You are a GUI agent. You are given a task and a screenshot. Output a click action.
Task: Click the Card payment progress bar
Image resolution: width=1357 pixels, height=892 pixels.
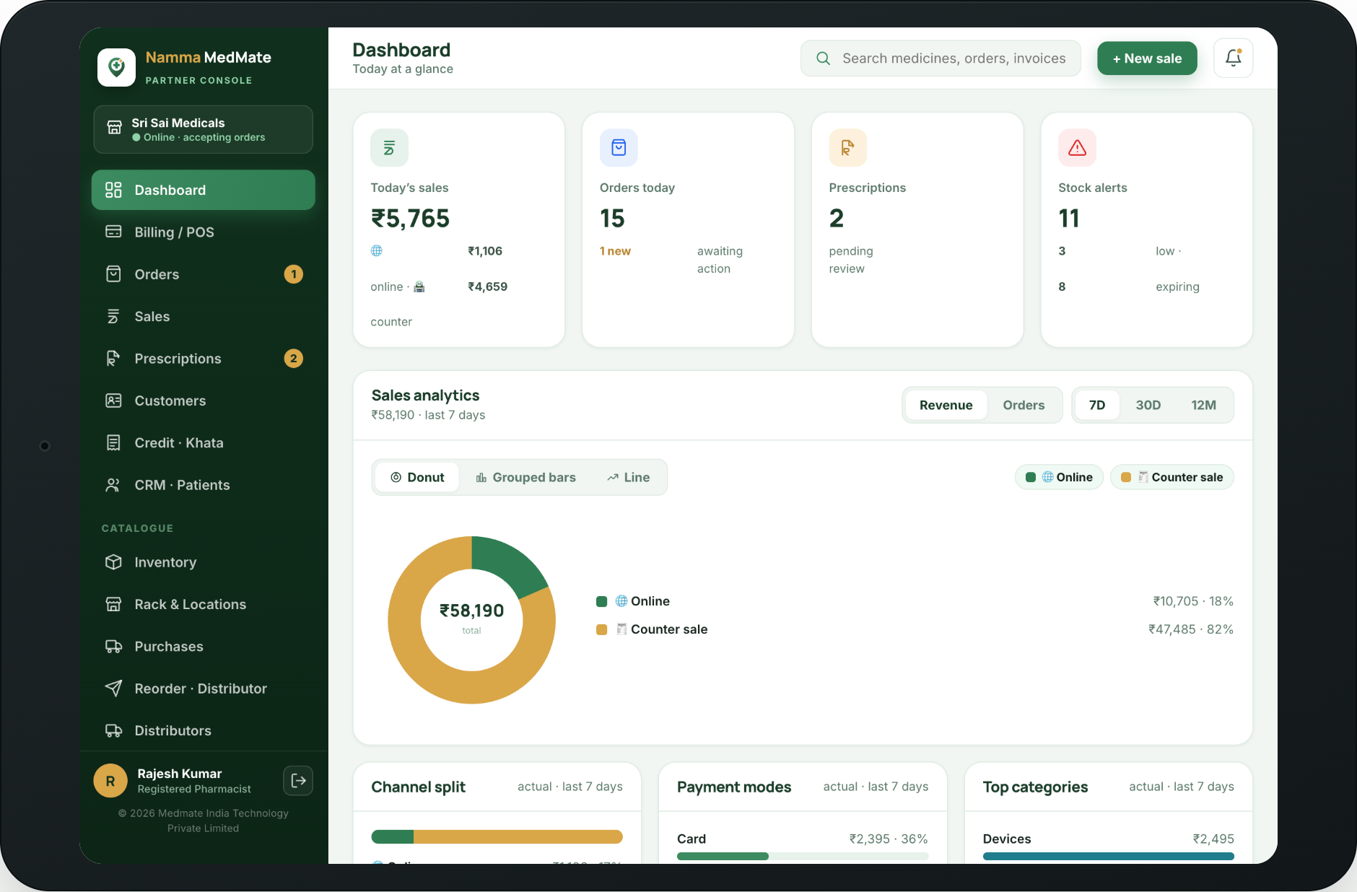pyautogui.click(x=803, y=856)
